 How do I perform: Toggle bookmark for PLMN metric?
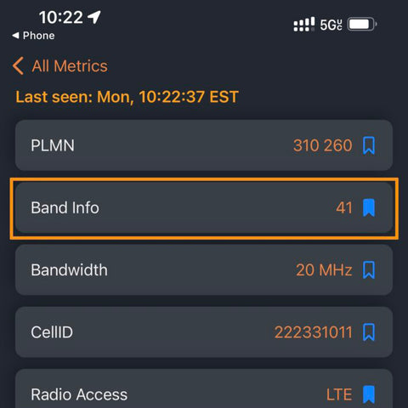pyautogui.click(x=369, y=145)
